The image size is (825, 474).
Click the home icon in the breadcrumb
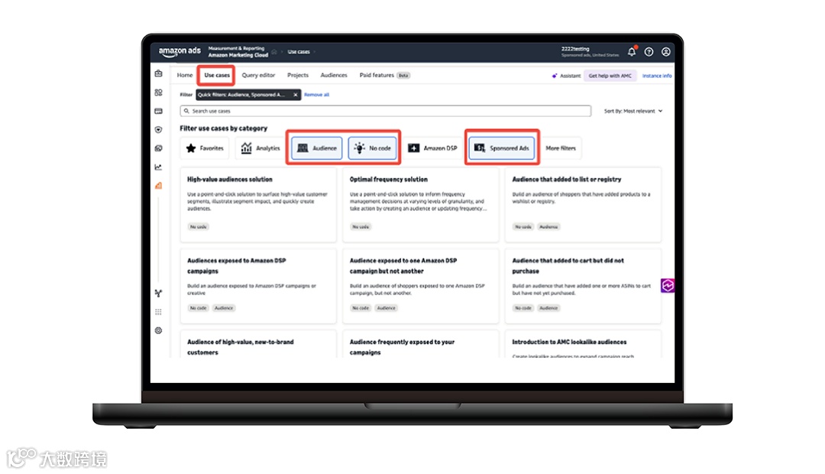[274, 52]
